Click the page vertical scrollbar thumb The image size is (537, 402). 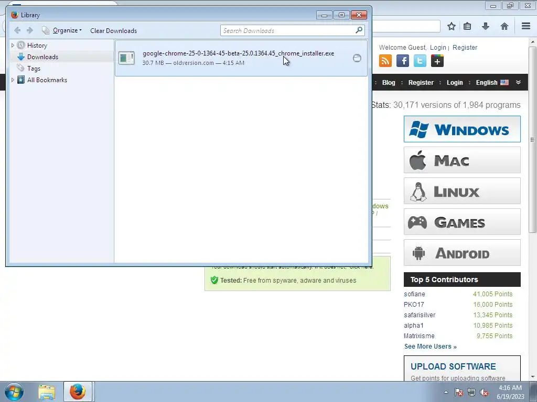532,139
